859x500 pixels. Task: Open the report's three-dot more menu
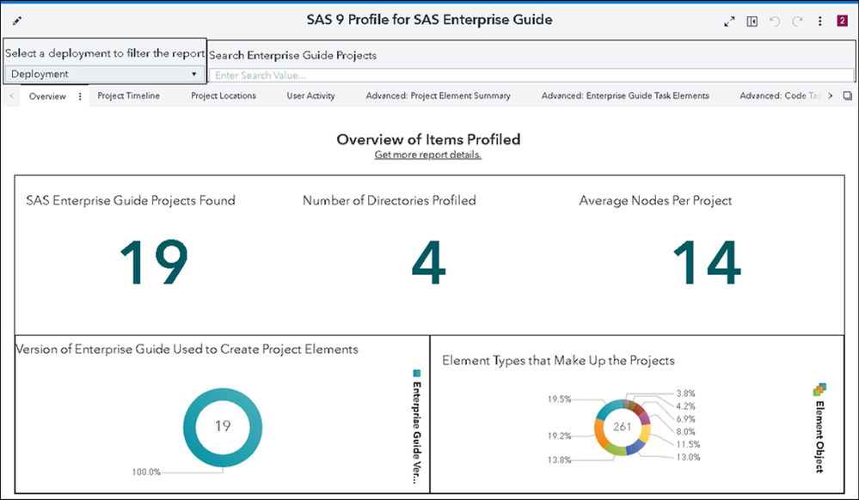[820, 21]
